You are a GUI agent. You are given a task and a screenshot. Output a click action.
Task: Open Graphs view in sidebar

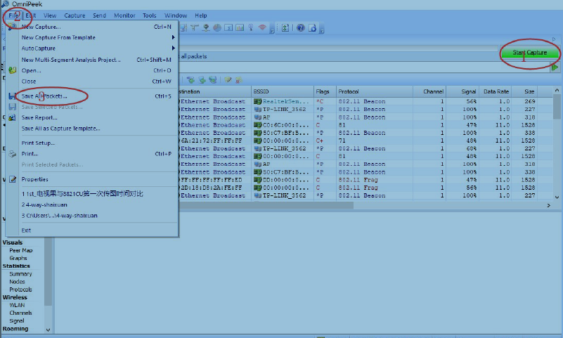[18, 258]
